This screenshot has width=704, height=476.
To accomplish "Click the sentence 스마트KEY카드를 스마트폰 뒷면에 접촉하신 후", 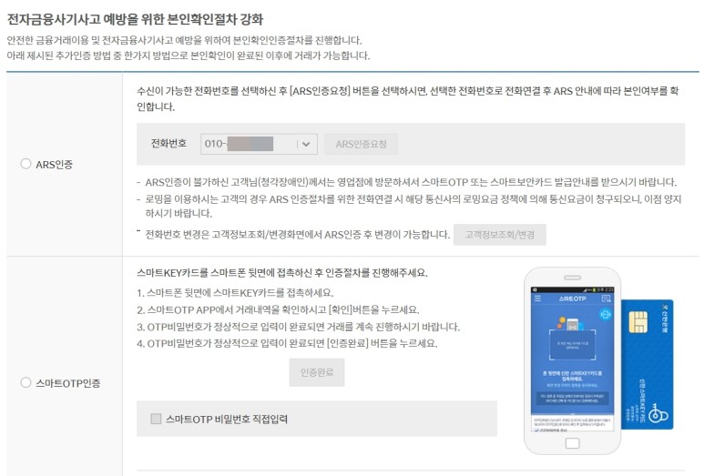I will pyautogui.click(x=282, y=273).
